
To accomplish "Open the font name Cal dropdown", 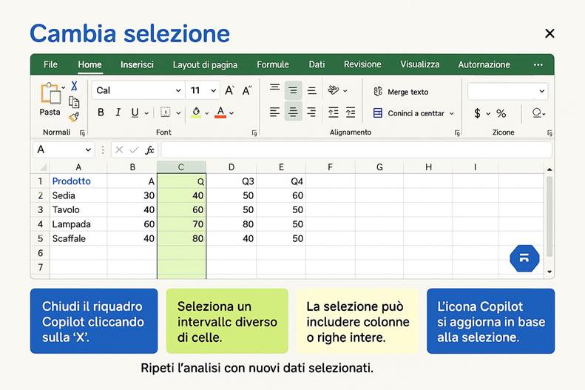I will [178, 91].
